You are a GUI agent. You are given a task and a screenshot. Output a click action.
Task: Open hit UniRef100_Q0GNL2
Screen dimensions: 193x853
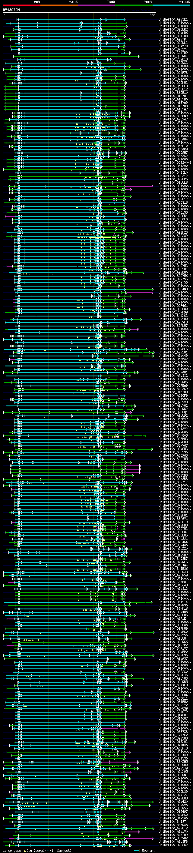pos(173,43)
